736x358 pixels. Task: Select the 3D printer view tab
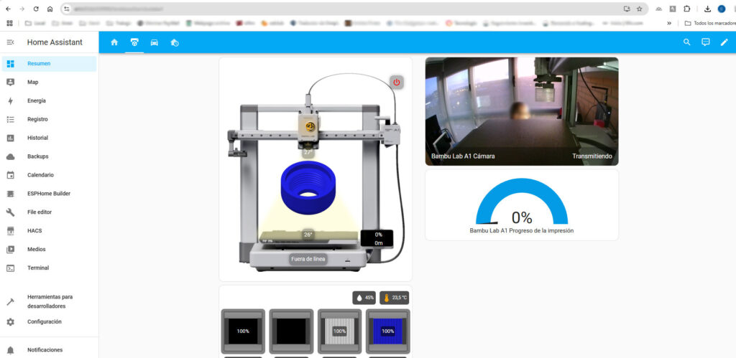coord(134,42)
